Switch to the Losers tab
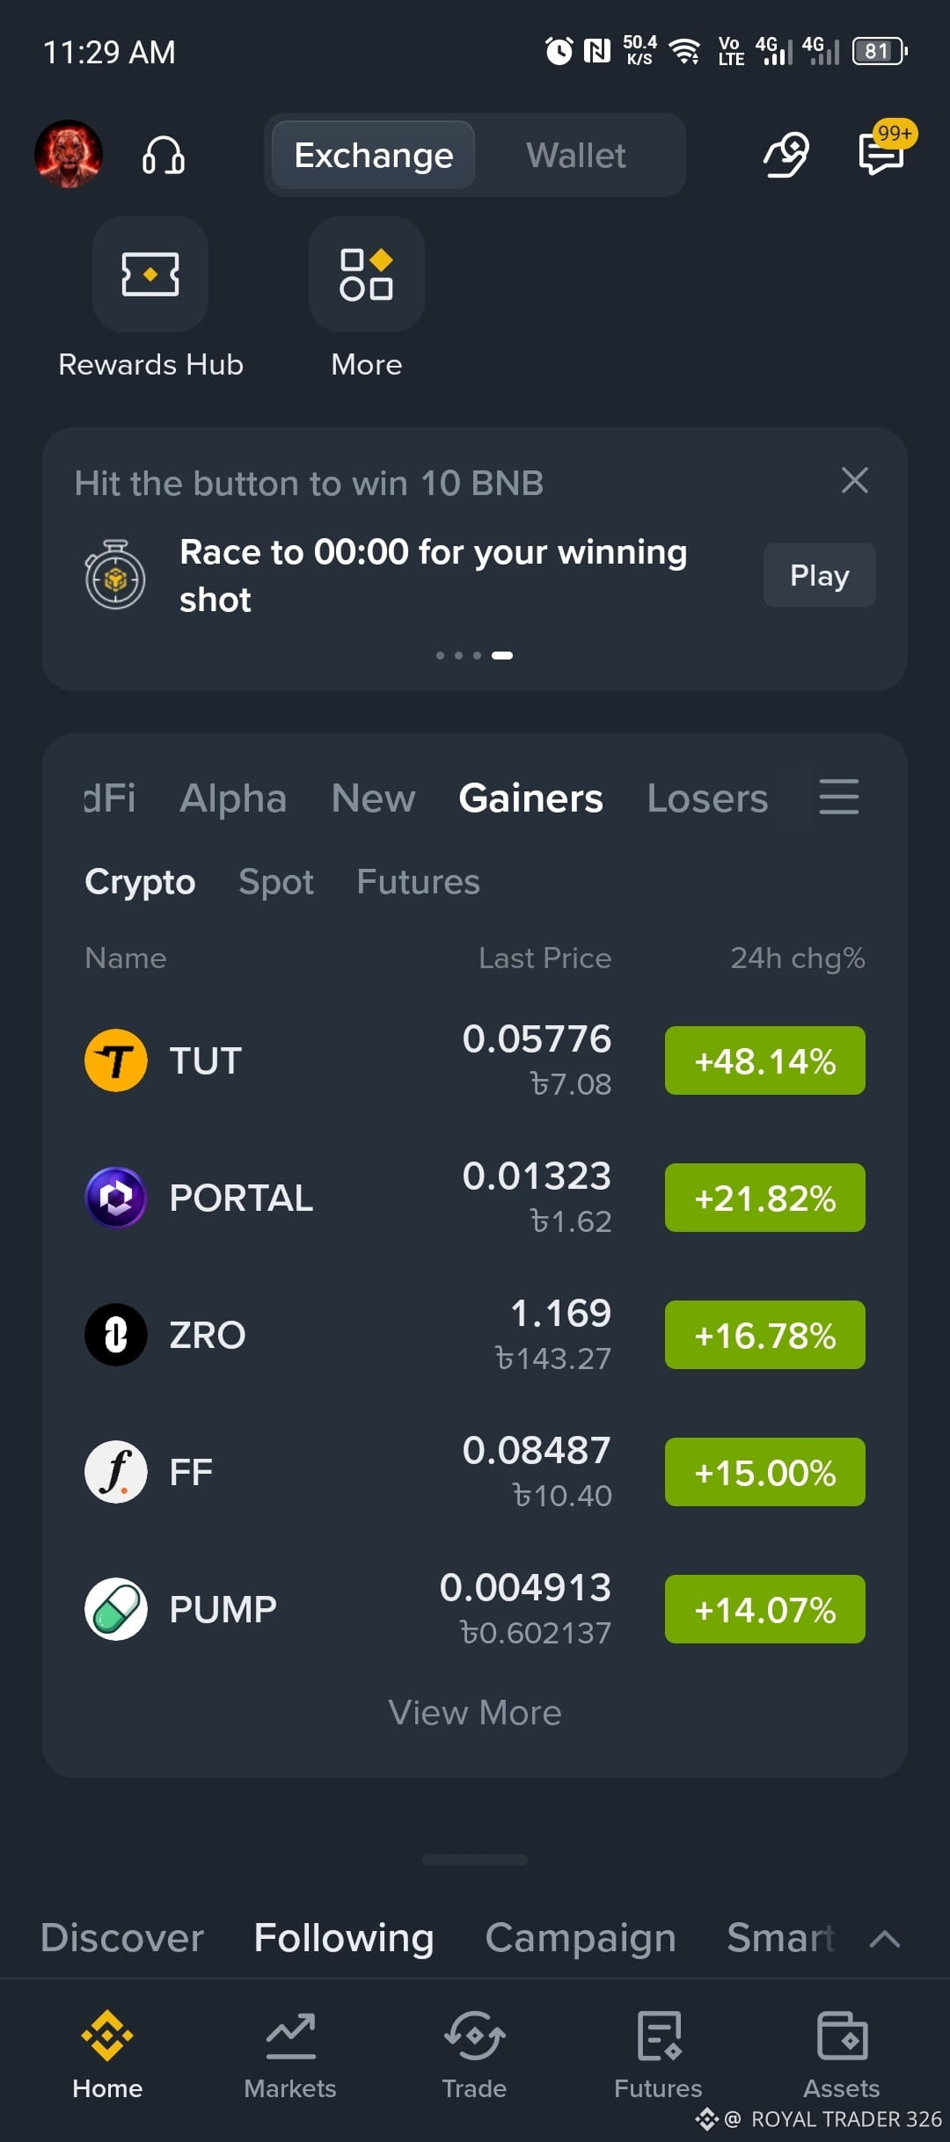950x2142 pixels. pyautogui.click(x=707, y=798)
